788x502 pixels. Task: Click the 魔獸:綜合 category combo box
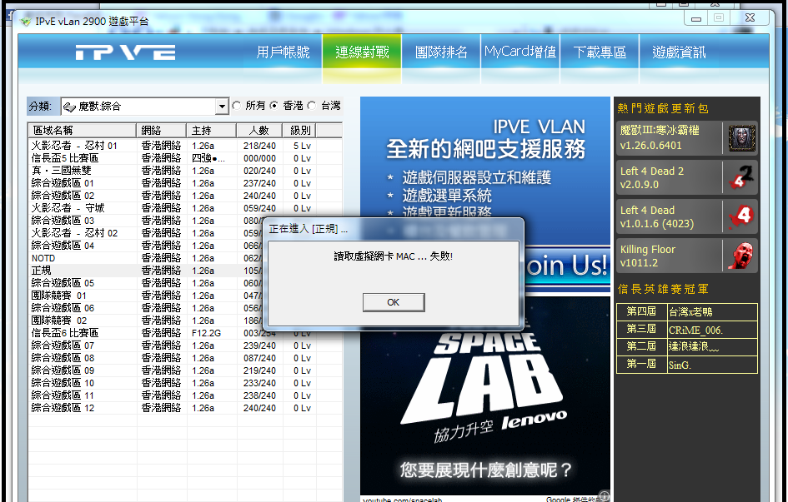point(145,107)
